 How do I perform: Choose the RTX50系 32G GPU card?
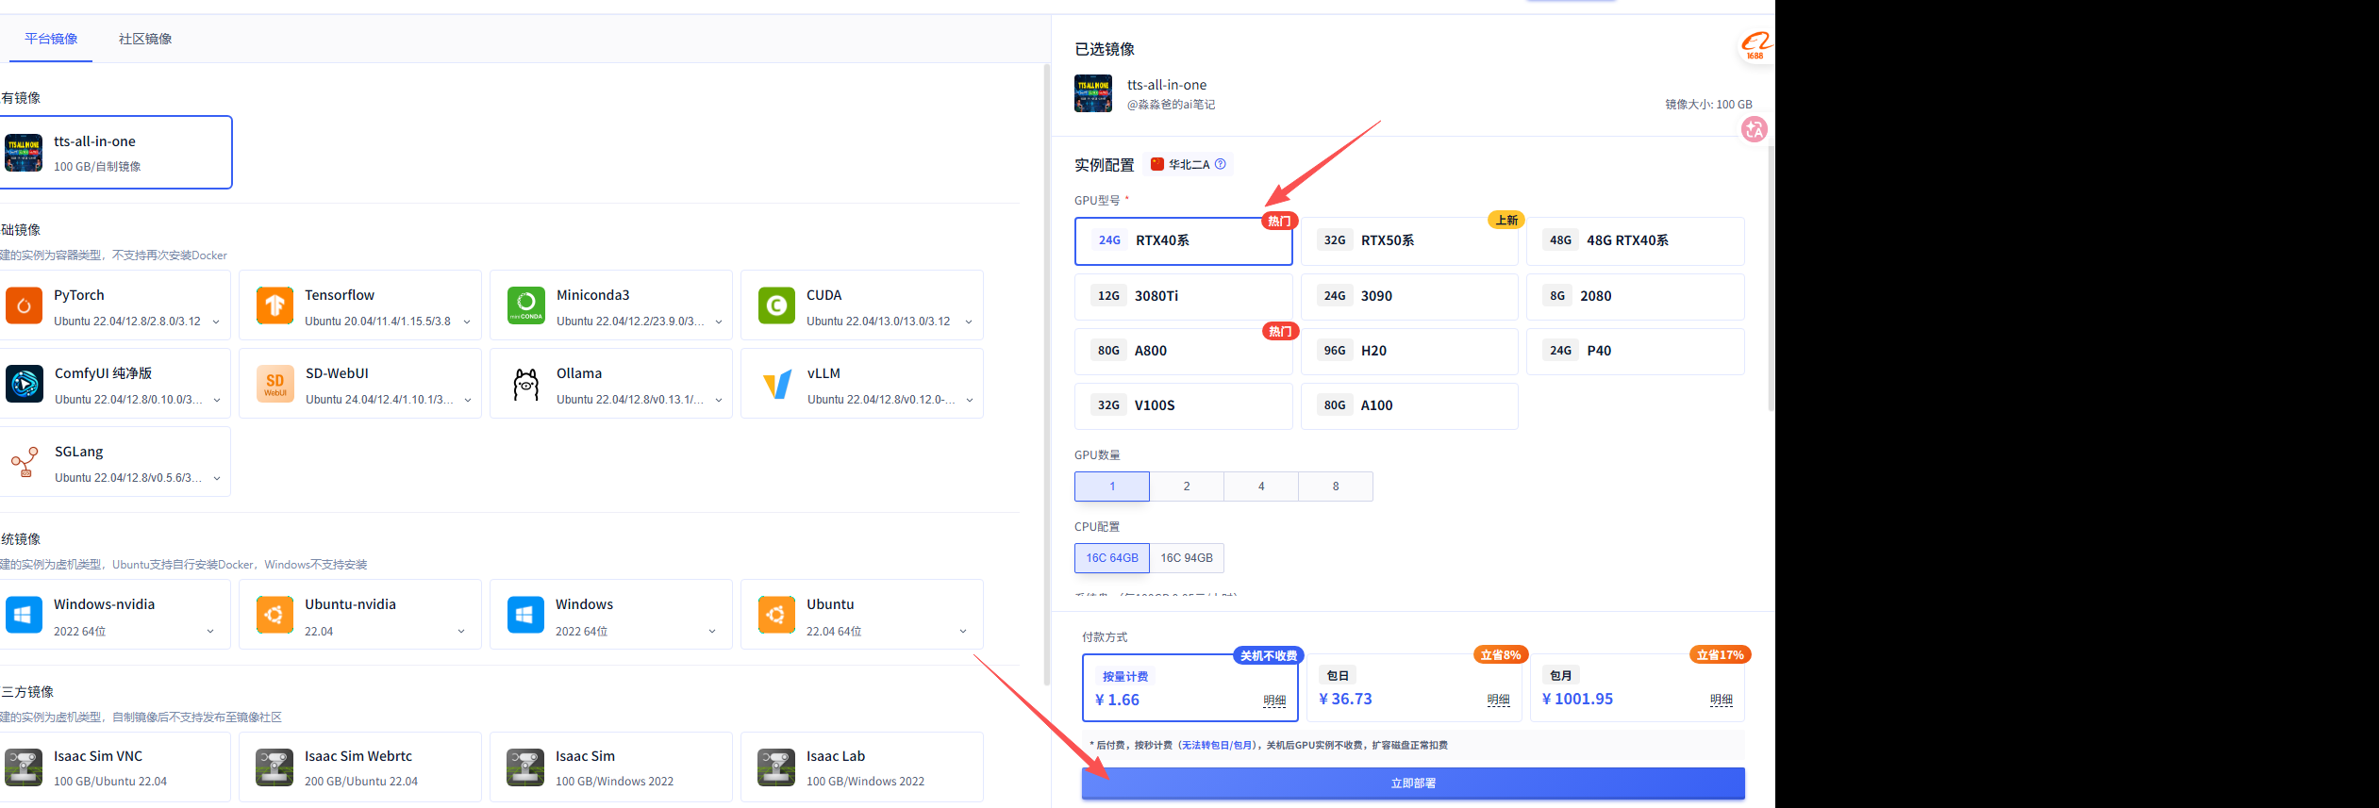click(x=1409, y=241)
